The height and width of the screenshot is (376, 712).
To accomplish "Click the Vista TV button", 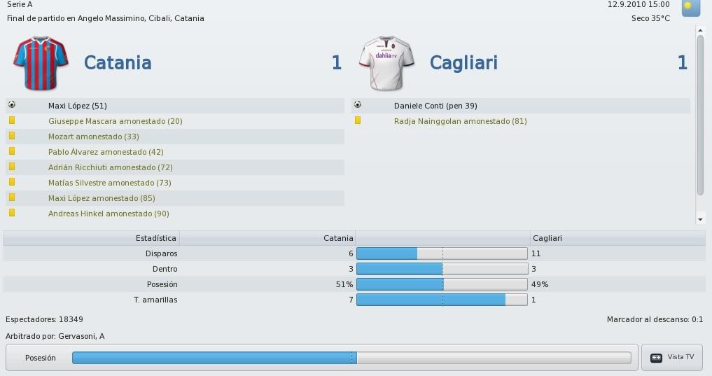I will [x=672, y=357].
